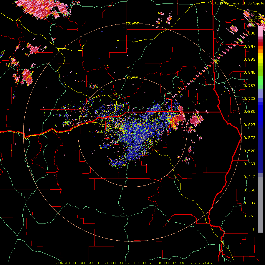
Task: Click the 0.627 scale label
Action: (x=249, y=125)
